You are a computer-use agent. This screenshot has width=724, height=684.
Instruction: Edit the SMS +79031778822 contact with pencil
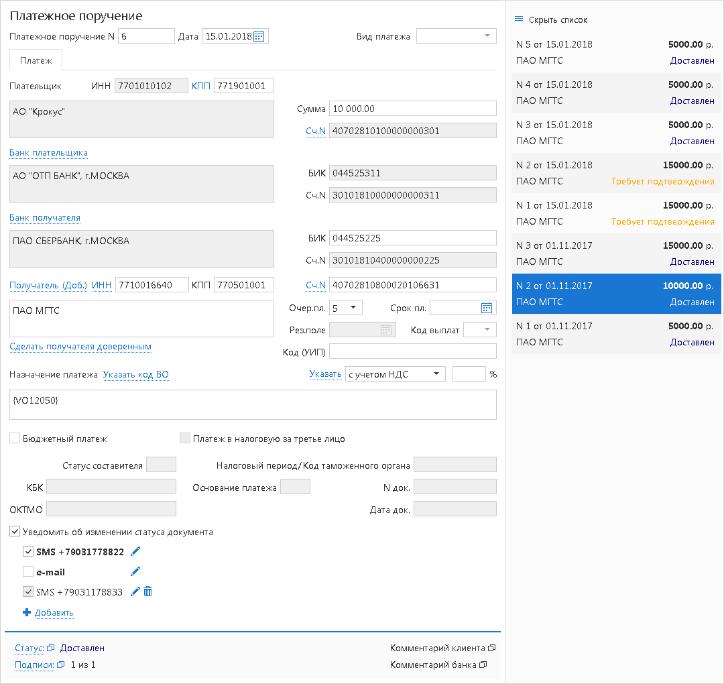[135, 552]
